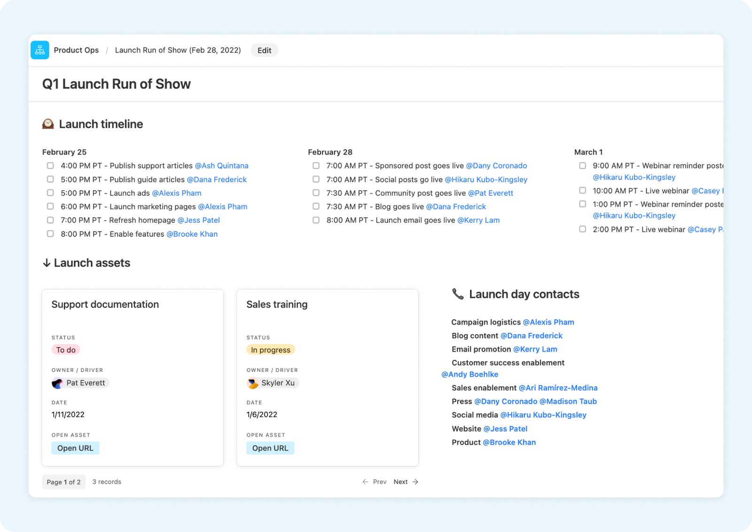Check the Community post goes live task
The width and height of the screenshot is (752, 532).
(316, 193)
